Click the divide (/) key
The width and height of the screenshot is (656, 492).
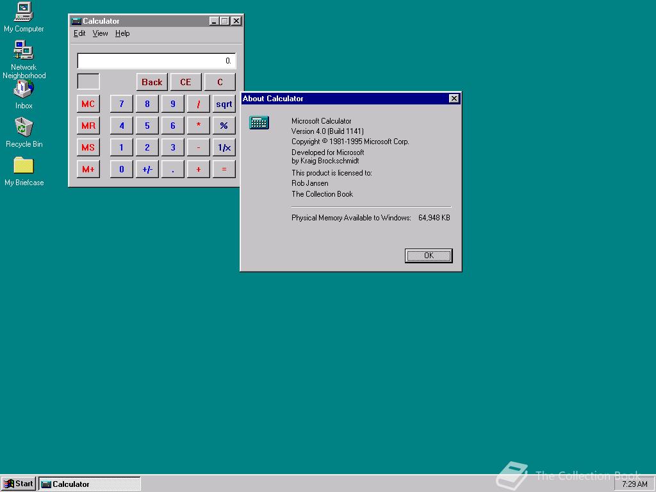point(199,104)
